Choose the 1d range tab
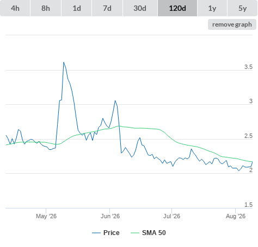 pyautogui.click(x=77, y=8)
